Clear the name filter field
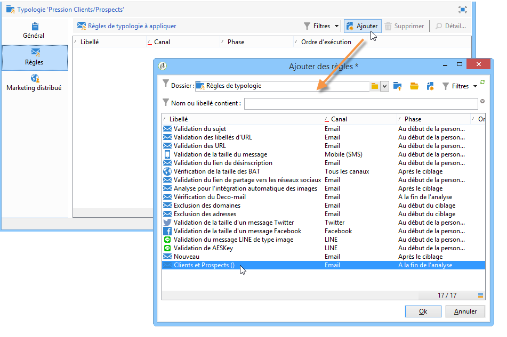The height and width of the screenshot is (337, 507). (482, 101)
